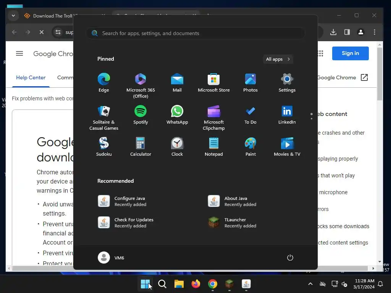Open the Java icon on the taskbar

(246, 284)
